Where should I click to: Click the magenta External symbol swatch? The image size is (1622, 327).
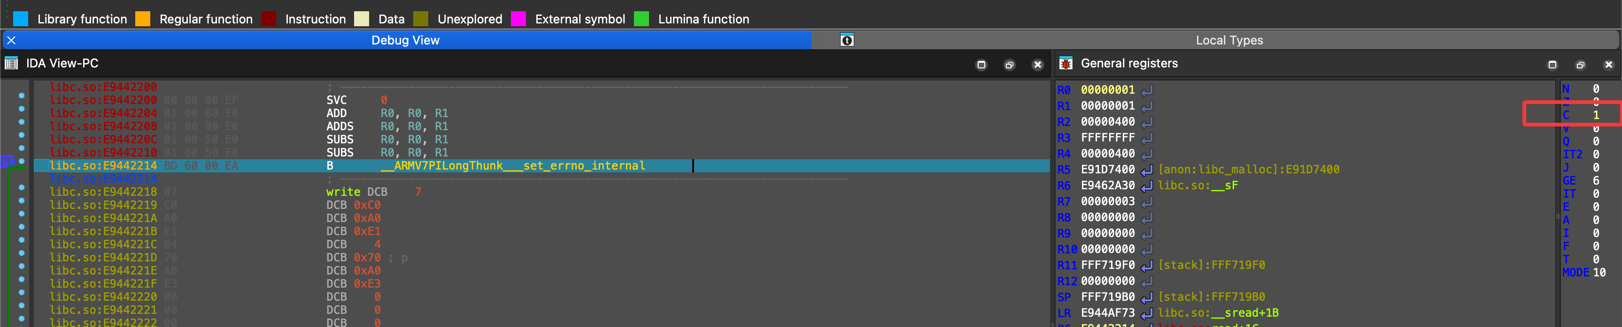[518, 19]
